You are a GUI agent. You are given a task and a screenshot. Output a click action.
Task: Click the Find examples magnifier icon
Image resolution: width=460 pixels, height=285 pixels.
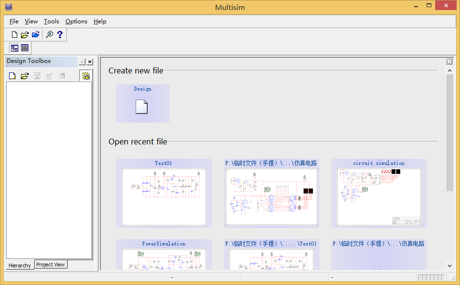click(x=49, y=34)
